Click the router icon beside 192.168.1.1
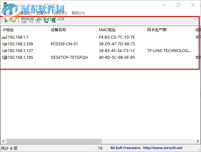Image resolution: width=201 pixels, height=152 pixels. (4, 37)
